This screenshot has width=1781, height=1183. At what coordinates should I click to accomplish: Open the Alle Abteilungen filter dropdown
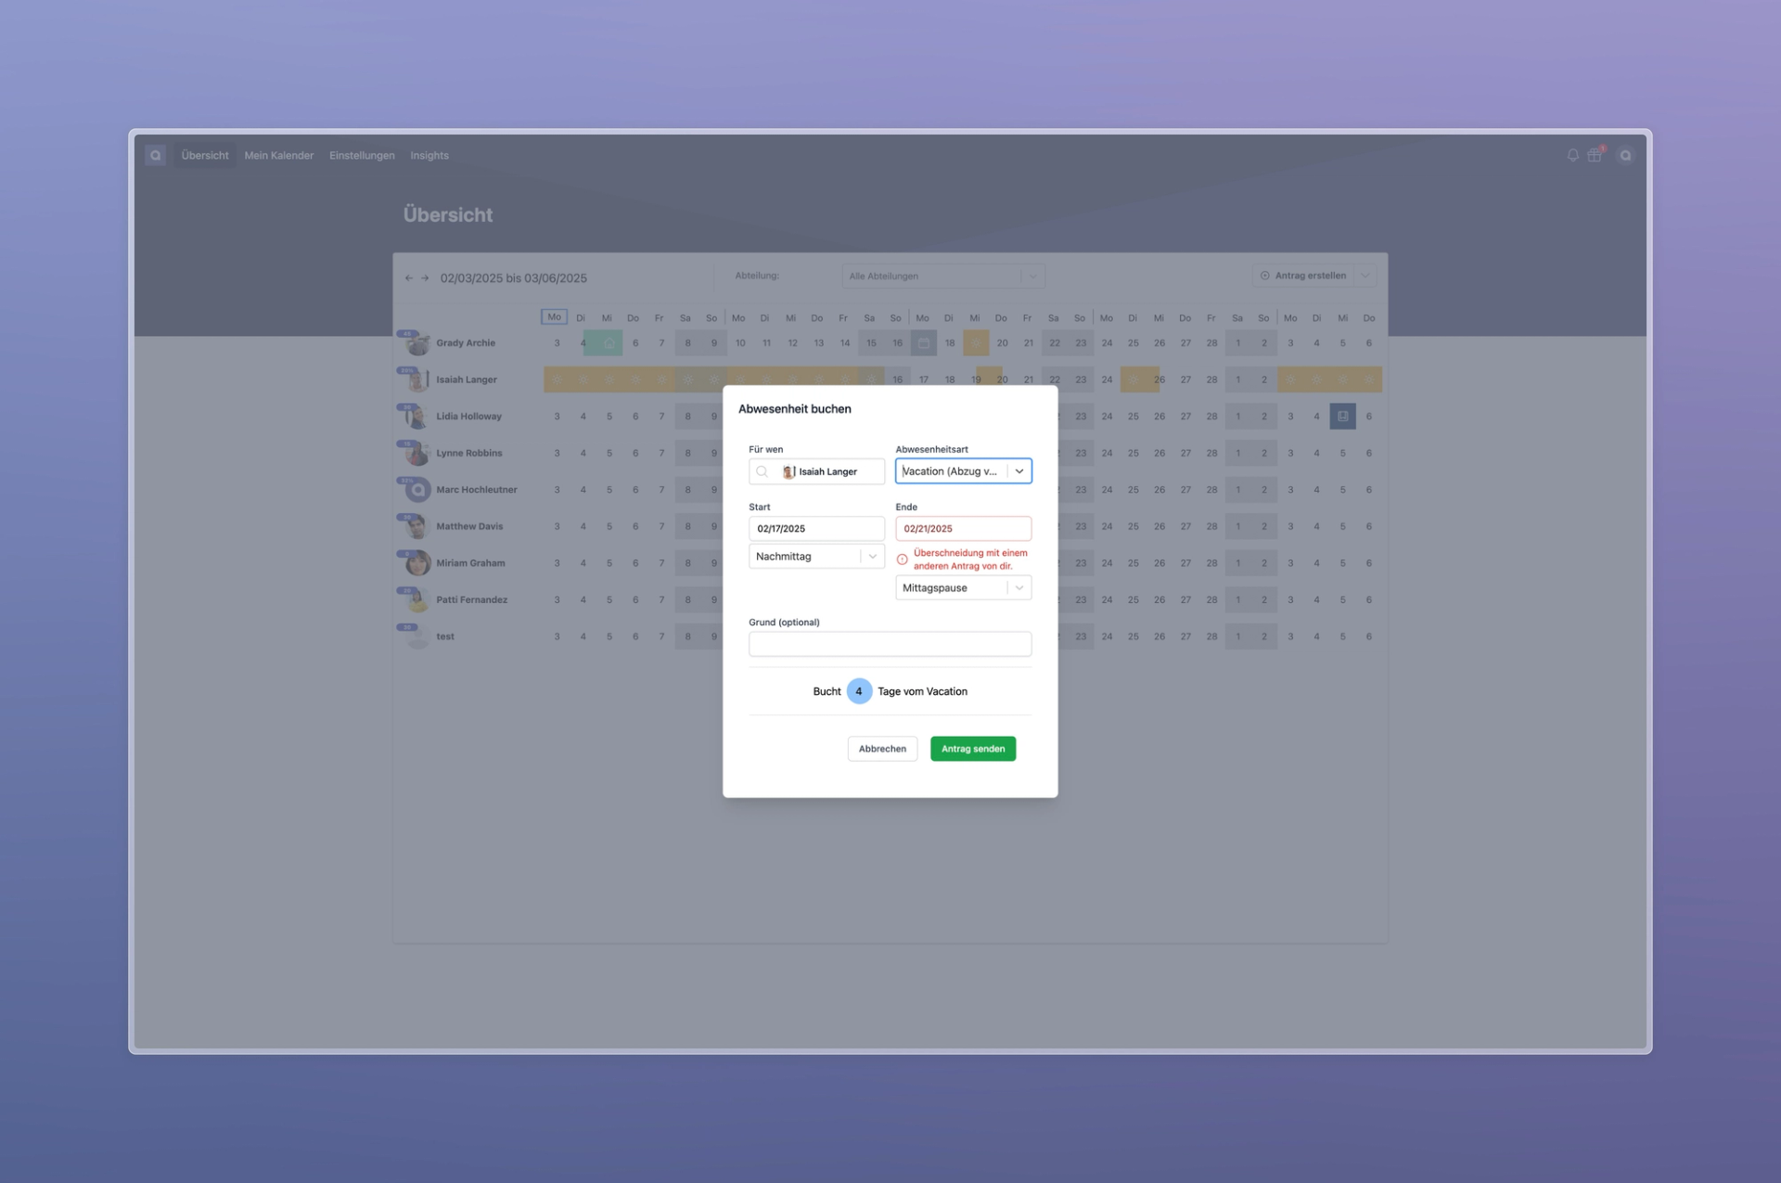(942, 276)
